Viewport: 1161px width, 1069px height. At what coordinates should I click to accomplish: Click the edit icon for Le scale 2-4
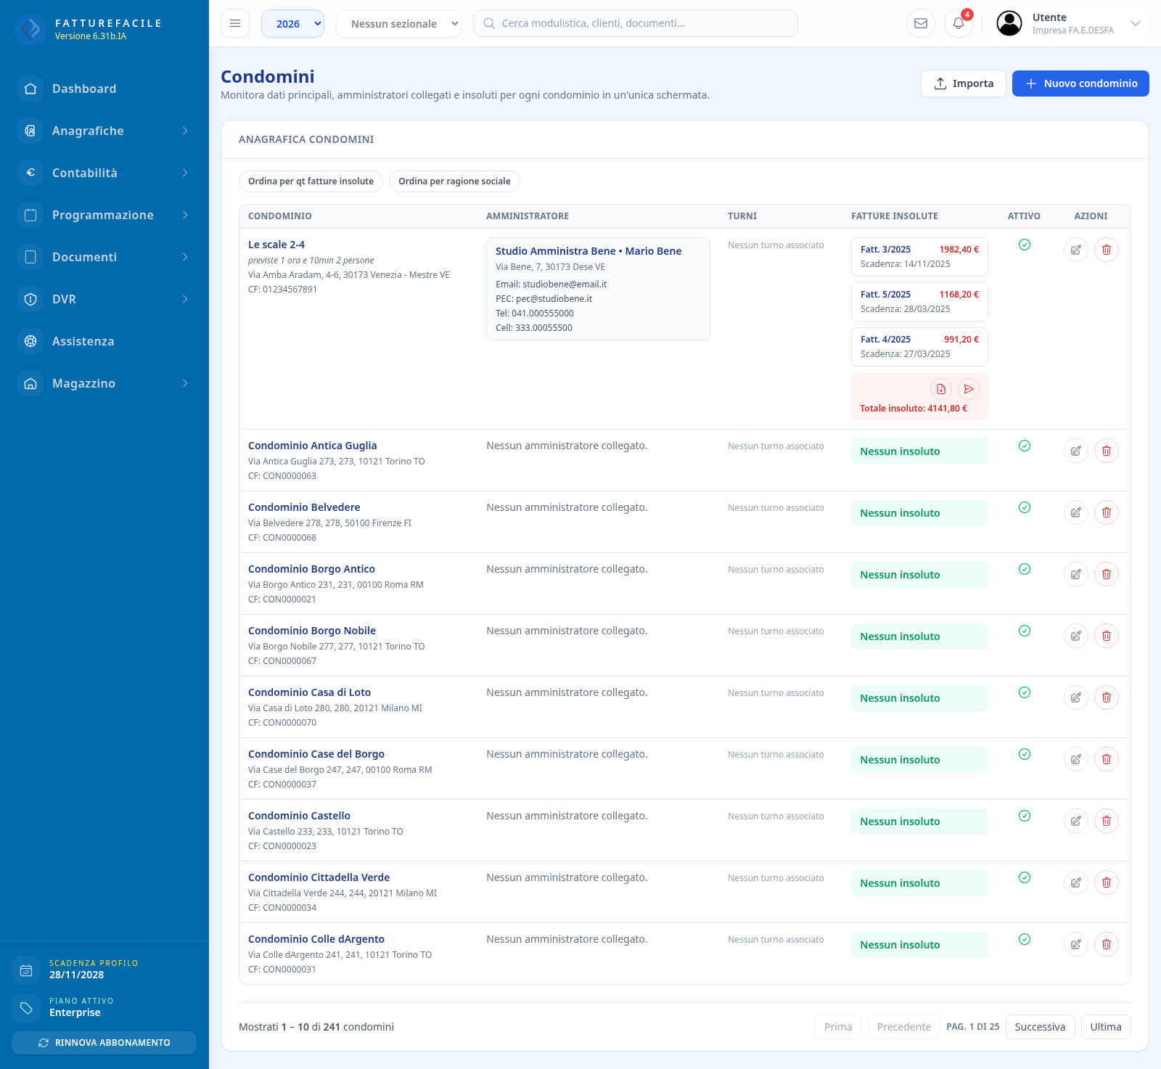(1076, 250)
